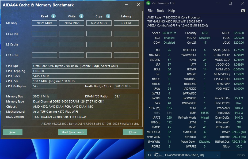The width and height of the screenshot is (248, 159).
Task: Click the Memory Read 70321 MB/s field
Action: [x=44, y=23]
